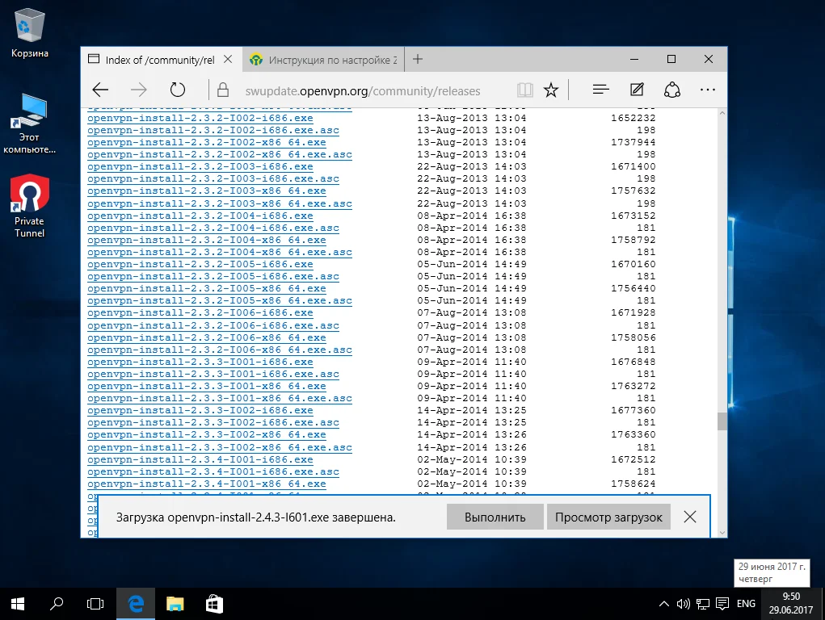Open a new tab with plus
Viewport: 825px width, 620px height.
(418, 60)
